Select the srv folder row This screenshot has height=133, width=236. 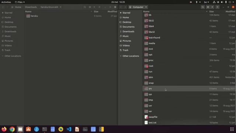[189, 89]
